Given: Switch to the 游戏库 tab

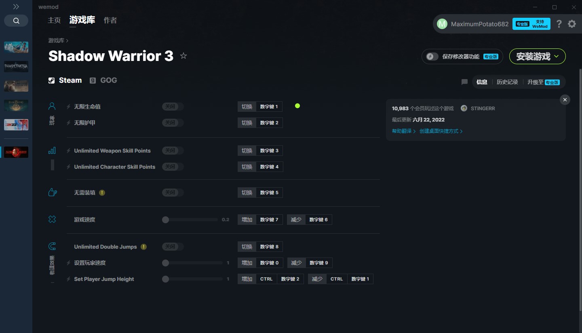Looking at the screenshot, I should point(82,20).
